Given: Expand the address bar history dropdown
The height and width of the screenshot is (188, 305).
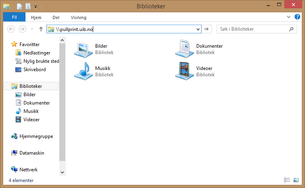Looking at the screenshot, I should point(197,29).
